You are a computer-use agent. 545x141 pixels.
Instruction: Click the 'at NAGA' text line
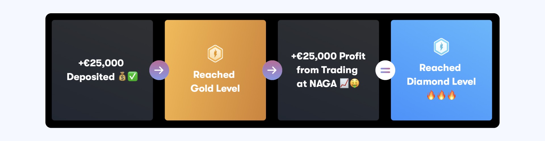coord(316,83)
